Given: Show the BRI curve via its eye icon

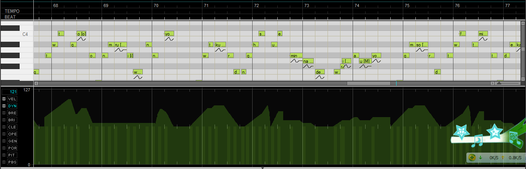Looking at the screenshot, I should (x=4, y=120).
